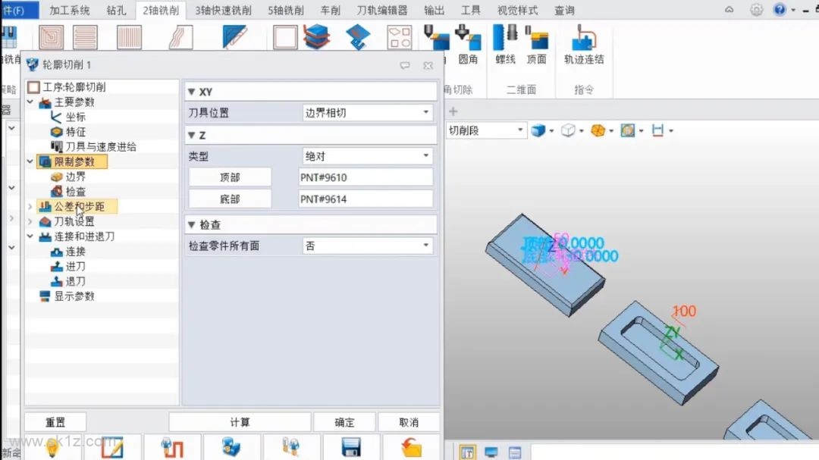Click the orange cube view icon
The width and height of the screenshot is (819, 460).
(598, 130)
